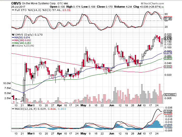Viewport: 182px width, 137px height.
Task: Click the green up-arrow change indicator
Action: point(163,7)
